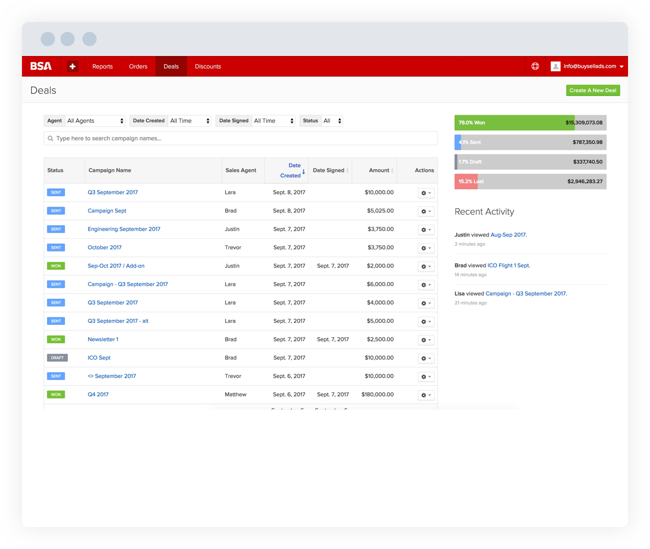This screenshot has height=549, width=650.
Task: Click the search magnifier icon
Action: point(51,138)
